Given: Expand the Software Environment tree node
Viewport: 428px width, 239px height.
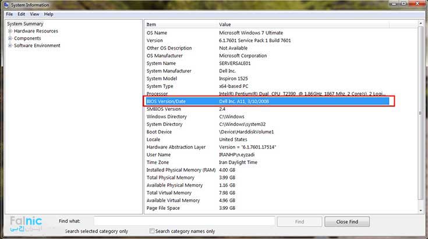Looking at the screenshot, I should click(10, 45).
